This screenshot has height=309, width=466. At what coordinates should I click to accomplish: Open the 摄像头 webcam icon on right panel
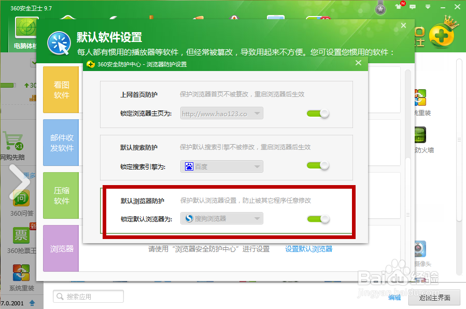[420, 249]
